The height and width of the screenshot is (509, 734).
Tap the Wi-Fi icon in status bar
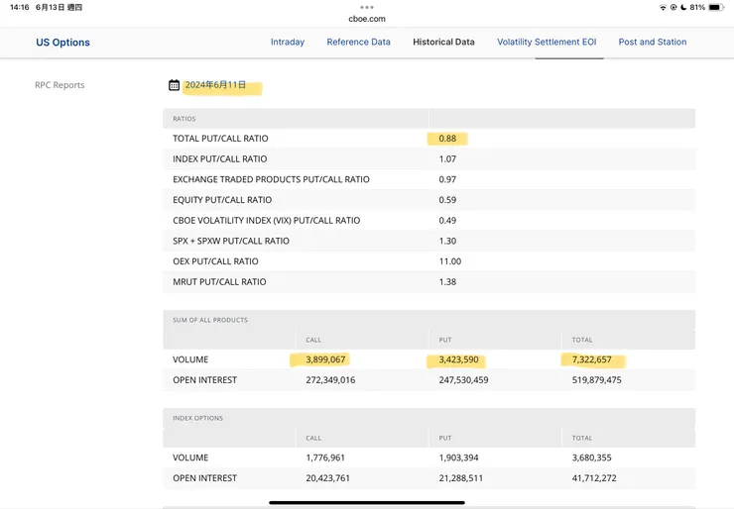click(x=663, y=7)
